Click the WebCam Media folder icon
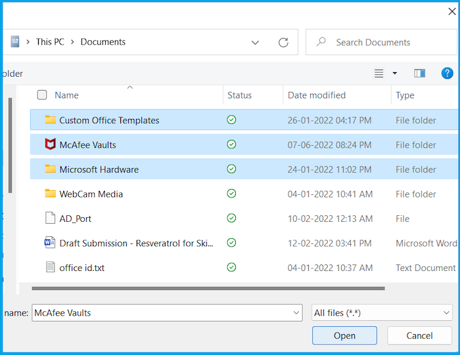The image size is (460, 355). (50, 194)
